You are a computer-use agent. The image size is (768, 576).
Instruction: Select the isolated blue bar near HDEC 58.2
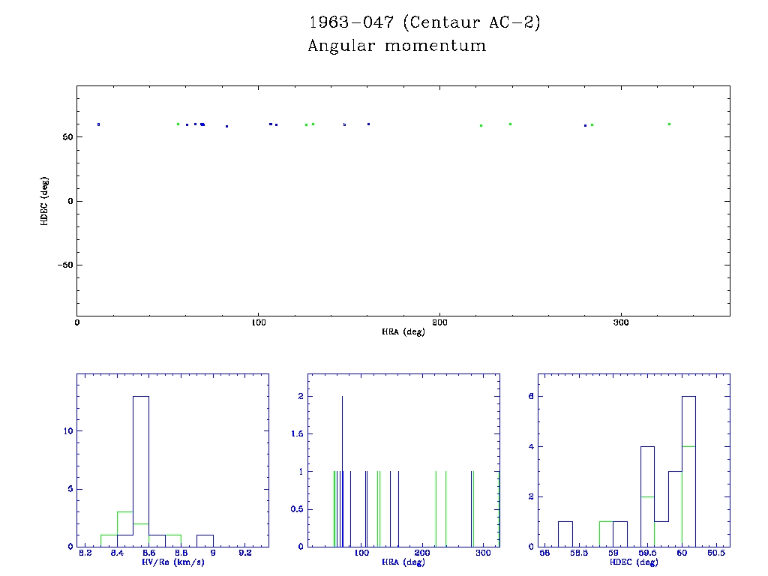click(565, 533)
